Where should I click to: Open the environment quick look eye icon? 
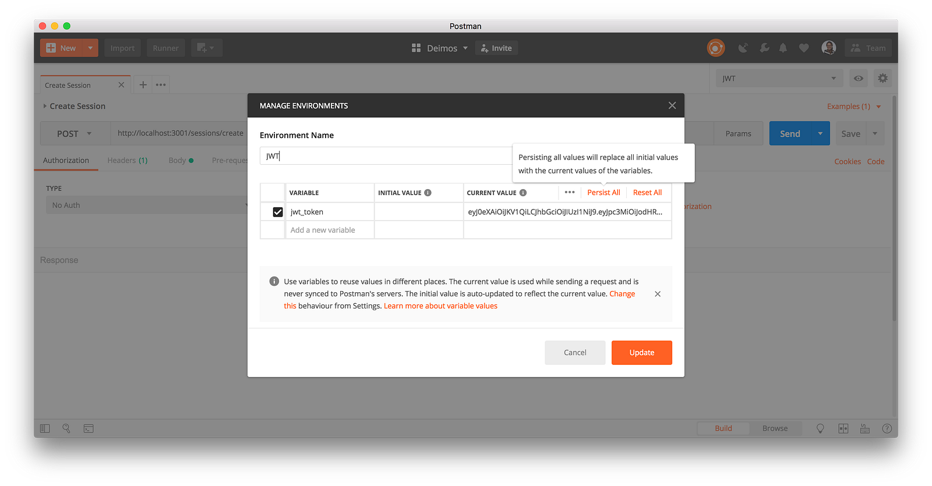[x=859, y=78]
